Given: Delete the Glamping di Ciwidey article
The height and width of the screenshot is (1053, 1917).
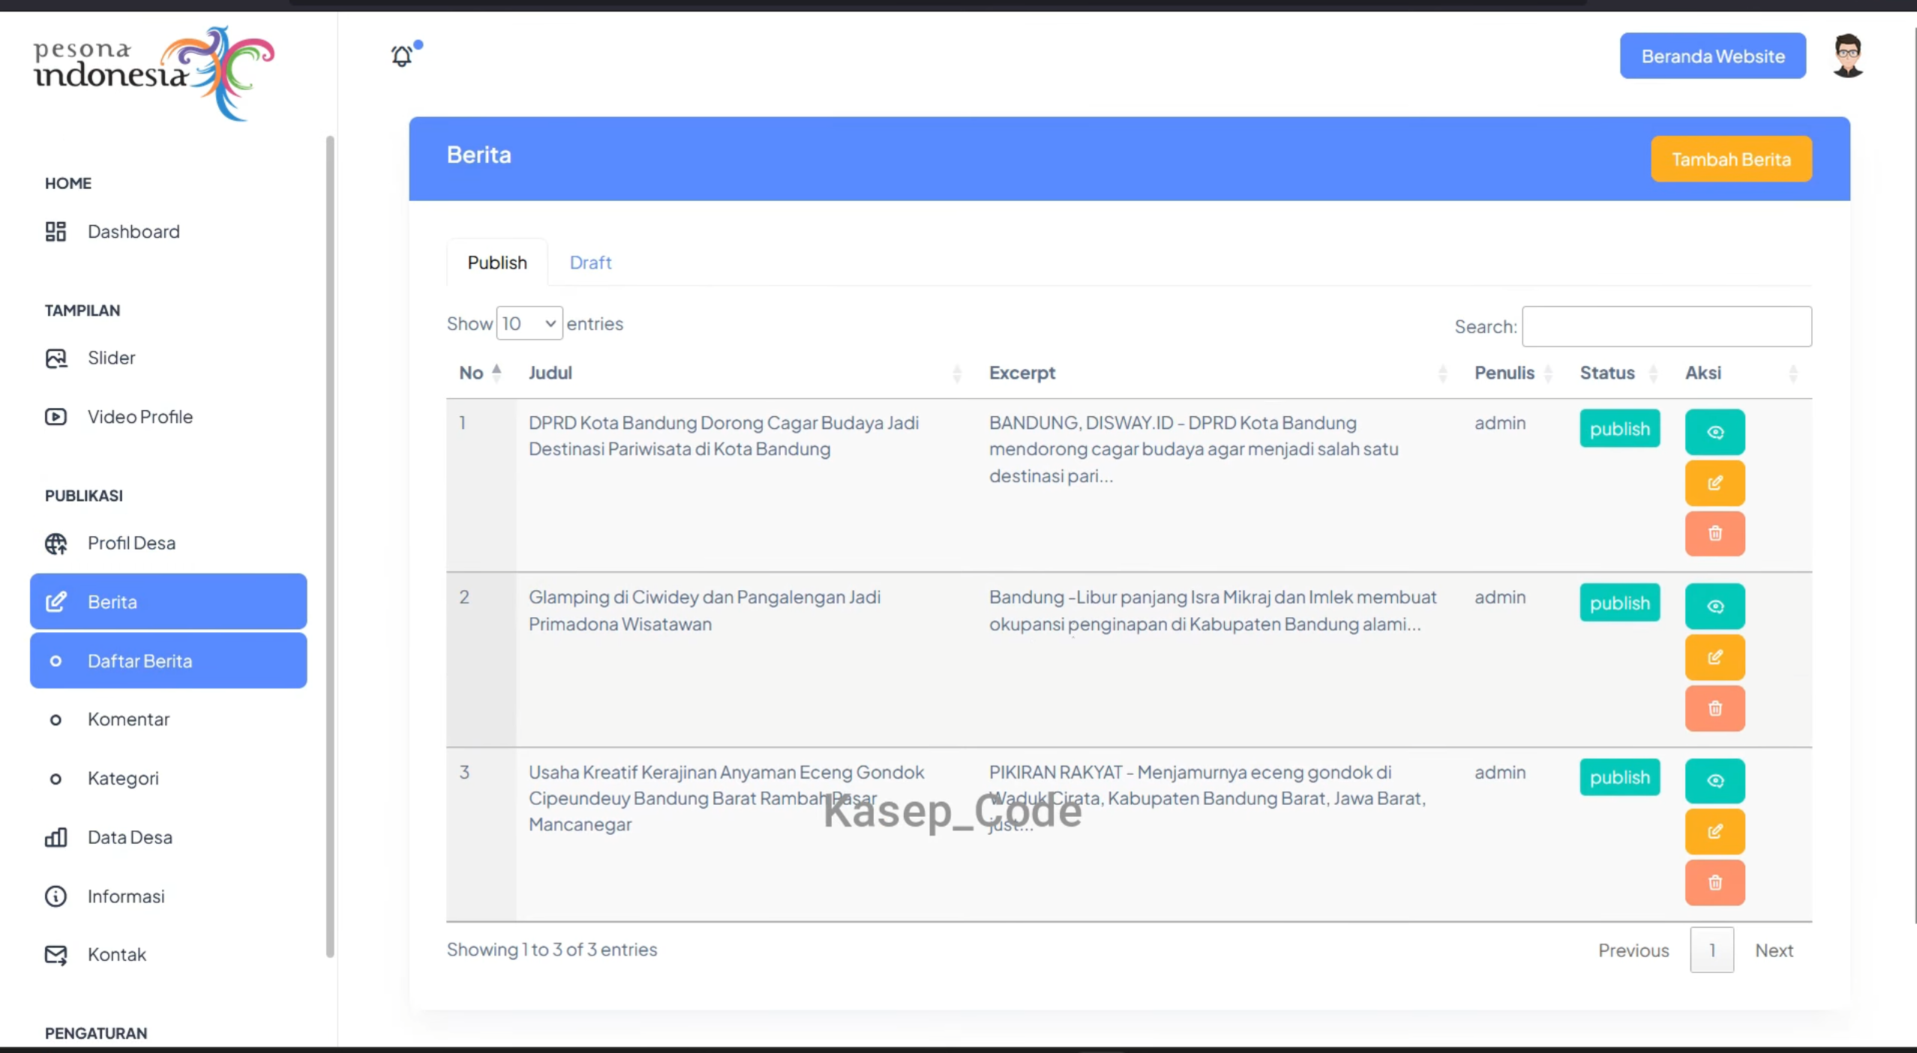Looking at the screenshot, I should point(1714,708).
